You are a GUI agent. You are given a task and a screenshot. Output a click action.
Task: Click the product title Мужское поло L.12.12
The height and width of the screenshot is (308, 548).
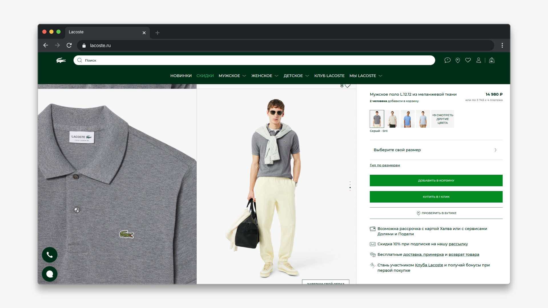click(x=413, y=94)
